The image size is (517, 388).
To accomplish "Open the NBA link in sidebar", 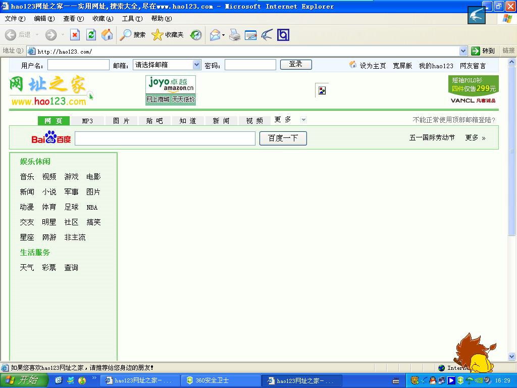I will click(92, 208).
